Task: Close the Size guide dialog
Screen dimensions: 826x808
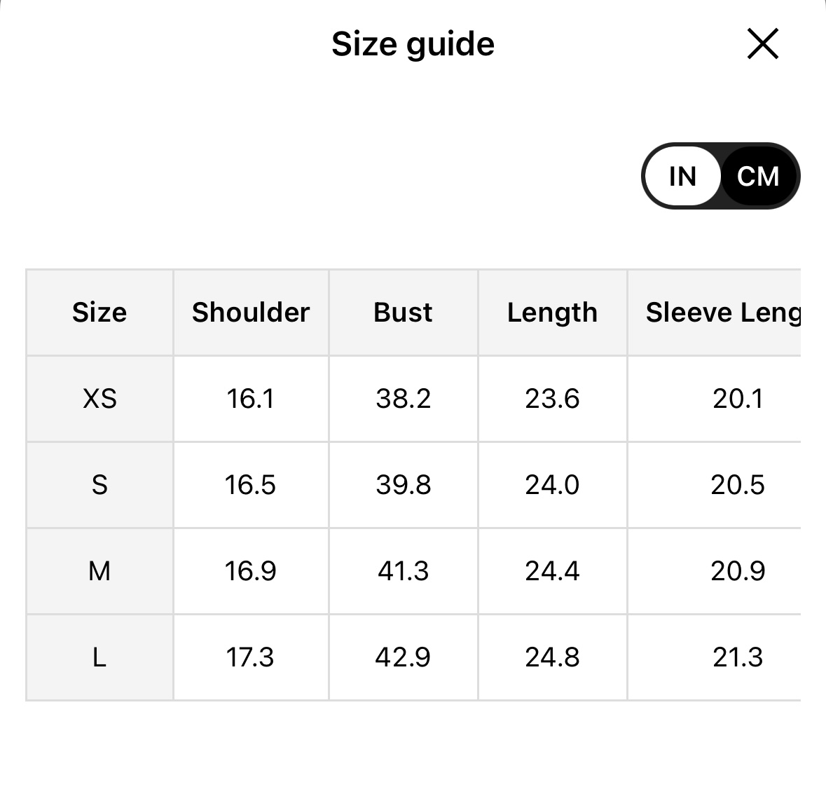Action: 762,44
